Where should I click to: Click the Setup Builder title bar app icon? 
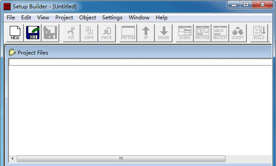click(7, 7)
